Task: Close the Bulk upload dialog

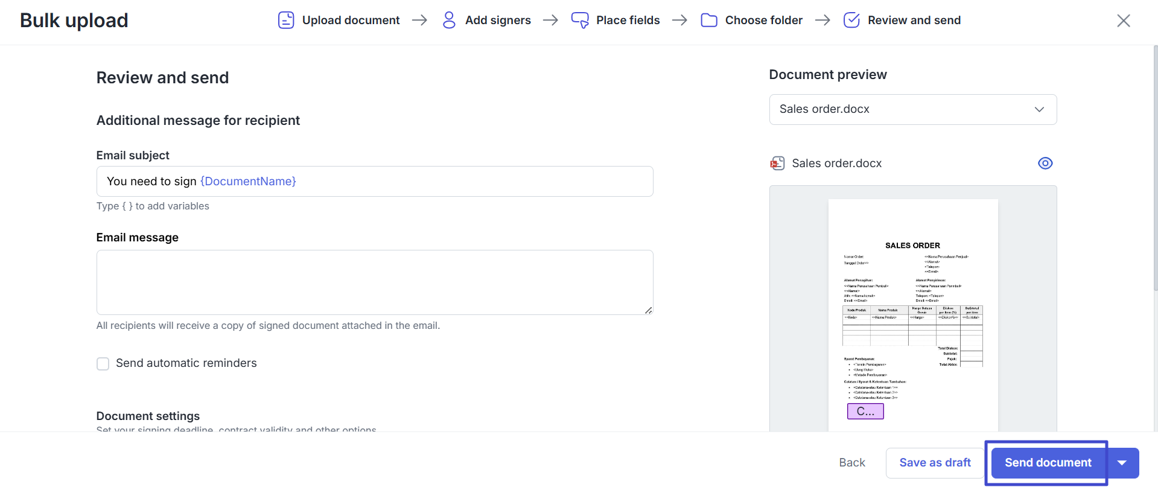Action: [1123, 21]
